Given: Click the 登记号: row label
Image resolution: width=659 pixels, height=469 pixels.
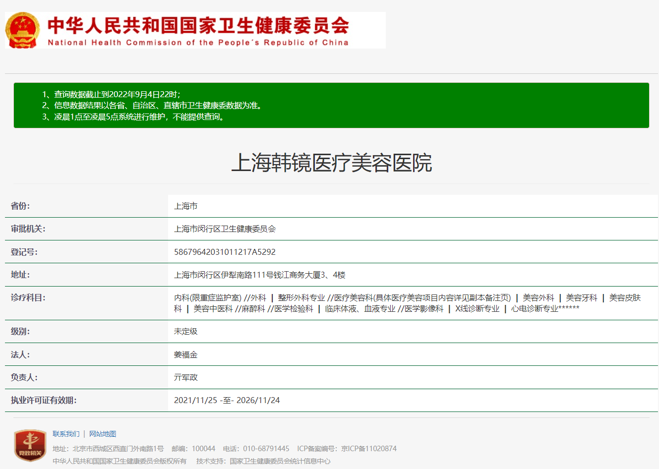Looking at the screenshot, I should point(24,252).
